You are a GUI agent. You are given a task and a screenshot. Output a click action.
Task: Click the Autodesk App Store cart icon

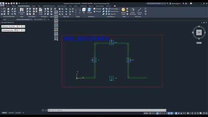click(183, 4)
